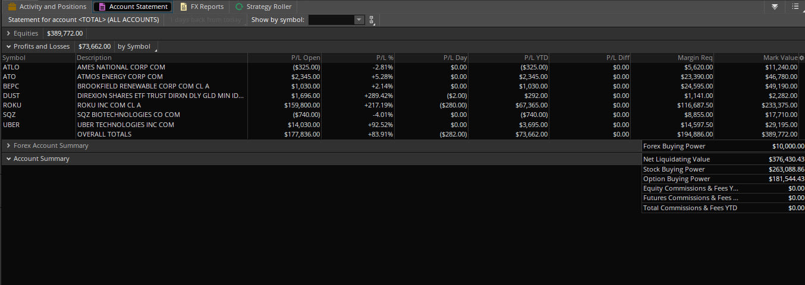Screen dimensions: 805x285
Task: Click 'BROOKFIELD RENEWABLE CORP COM CL A' description
Action: point(143,86)
